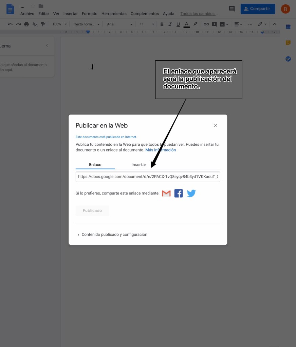Open the zoom 100% dropdown

(60, 24)
